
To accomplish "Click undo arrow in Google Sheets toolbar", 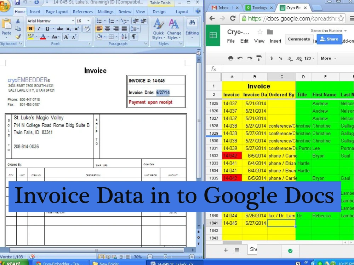I will coord(240,58).
